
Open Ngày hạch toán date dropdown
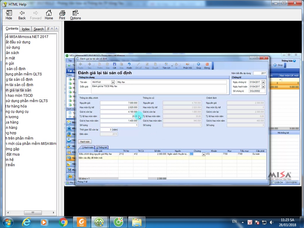tap(263, 87)
